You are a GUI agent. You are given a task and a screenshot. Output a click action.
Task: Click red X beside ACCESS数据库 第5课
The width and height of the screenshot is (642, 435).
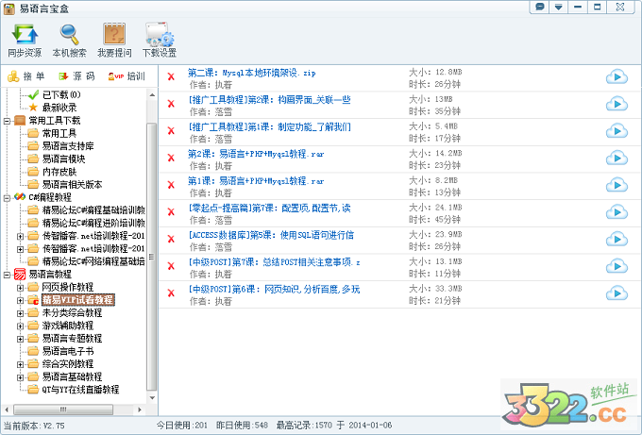coord(171,239)
